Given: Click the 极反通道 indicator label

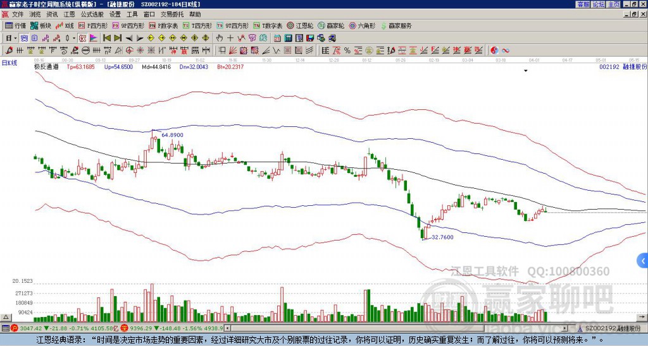Looking at the screenshot, I should 46,66.
